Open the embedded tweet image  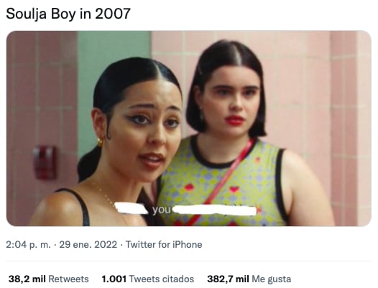[x=189, y=129]
